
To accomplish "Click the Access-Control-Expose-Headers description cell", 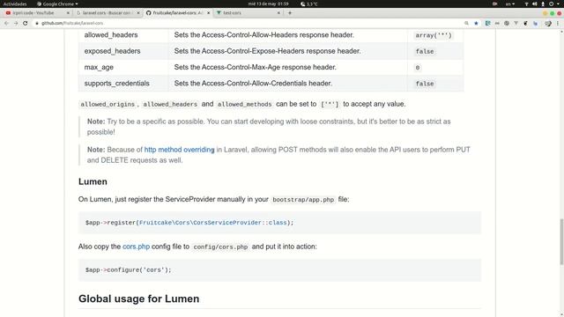I will pyautogui.click(x=288, y=51).
